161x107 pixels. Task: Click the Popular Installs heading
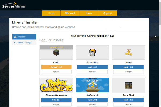click(51, 40)
